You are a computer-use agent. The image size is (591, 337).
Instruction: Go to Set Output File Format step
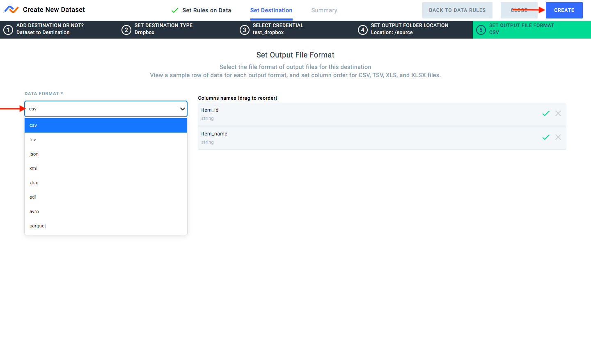(532, 30)
